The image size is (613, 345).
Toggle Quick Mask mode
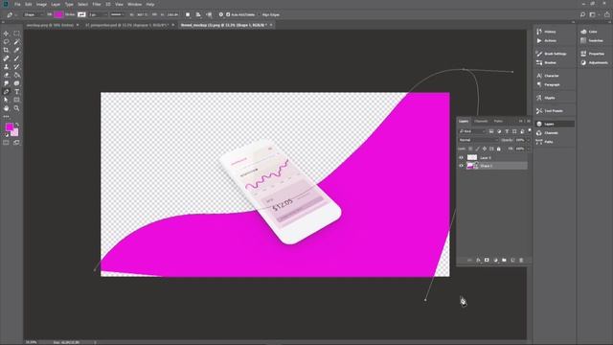point(7,143)
